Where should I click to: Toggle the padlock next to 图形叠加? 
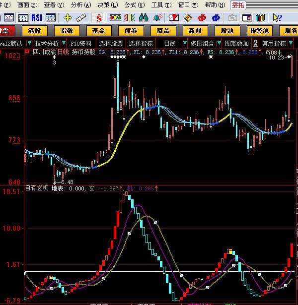tap(254, 43)
